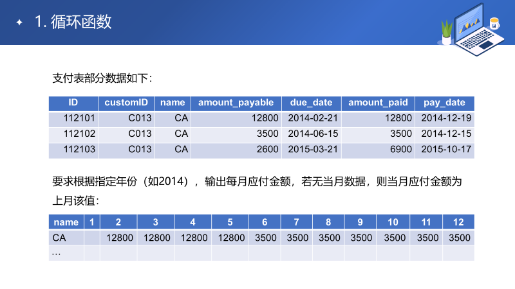Select the 'amount_paid' column header
This screenshot has width=515, height=289.
click(x=378, y=103)
